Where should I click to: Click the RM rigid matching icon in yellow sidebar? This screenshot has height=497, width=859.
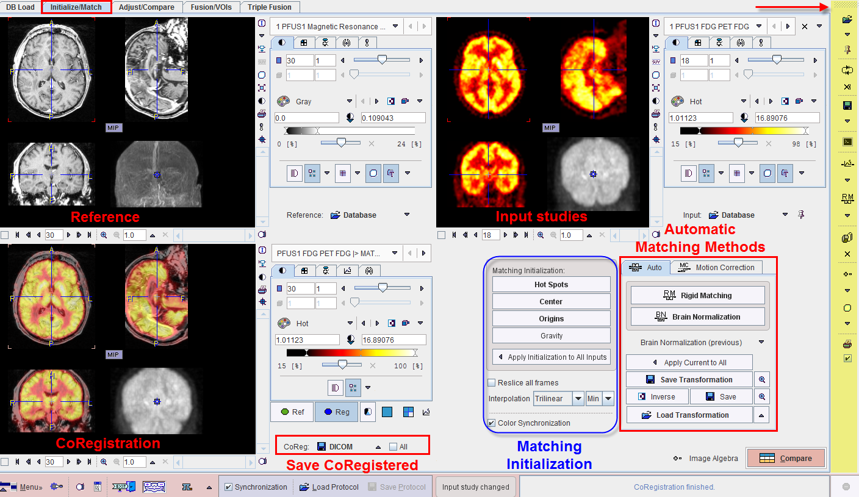847,198
